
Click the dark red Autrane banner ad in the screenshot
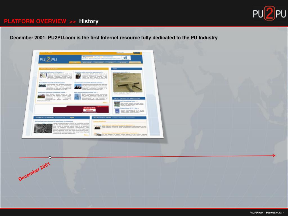point(81,109)
